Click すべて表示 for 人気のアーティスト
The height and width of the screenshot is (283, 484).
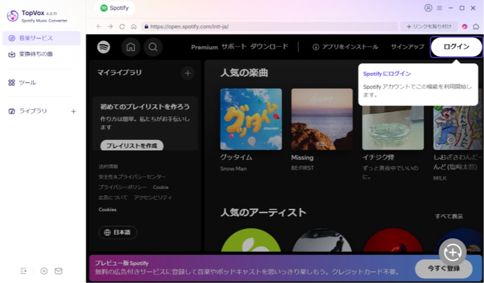[x=449, y=216]
